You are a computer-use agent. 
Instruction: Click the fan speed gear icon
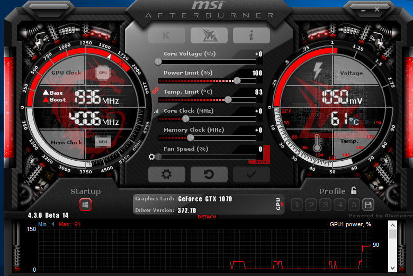151,157
